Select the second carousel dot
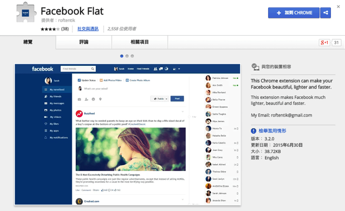345x211 pixels. pos(127,56)
